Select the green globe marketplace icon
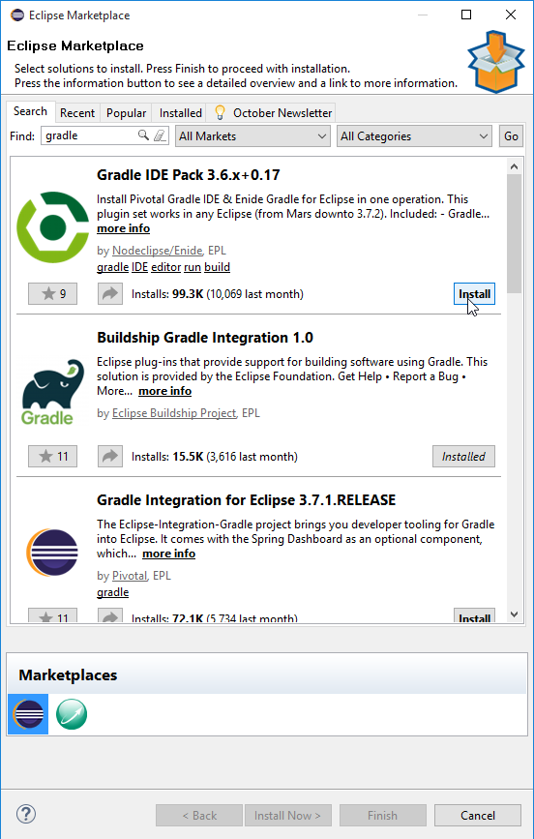 pyautogui.click(x=72, y=714)
